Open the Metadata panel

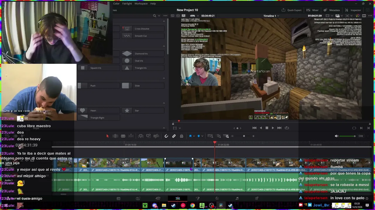click(332, 10)
